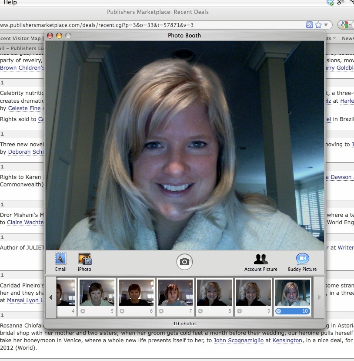Screen dimensions: 354x361
Task: Delete photo 8 using its x icon
Action: coord(200,311)
